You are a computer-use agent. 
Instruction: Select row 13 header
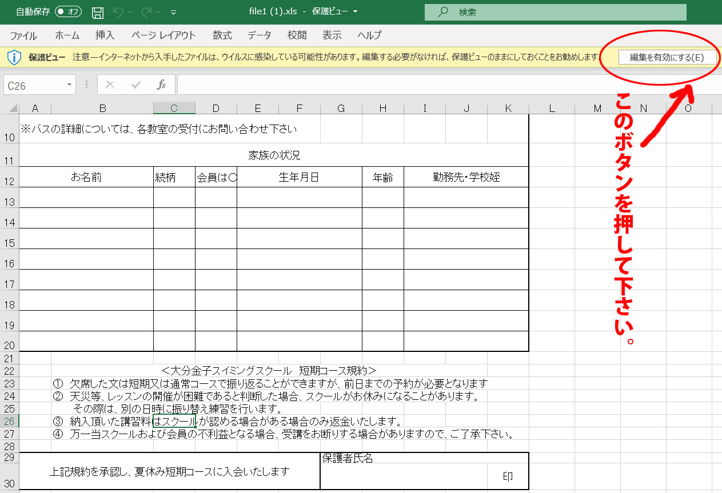9,198
